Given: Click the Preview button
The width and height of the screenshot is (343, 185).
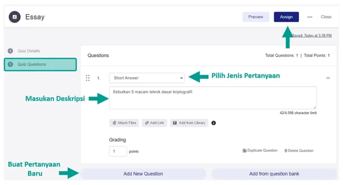Looking at the screenshot, I should [256, 17].
